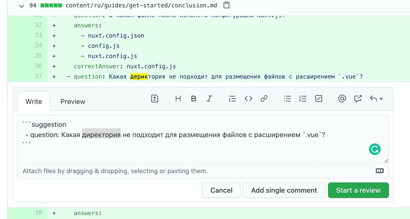This screenshot has height=219, width=410.
Task: Collapse the conclusion.md file diff chevron
Action: point(21,6)
